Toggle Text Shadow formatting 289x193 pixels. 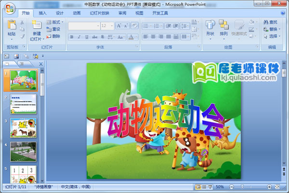tap(103, 37)
